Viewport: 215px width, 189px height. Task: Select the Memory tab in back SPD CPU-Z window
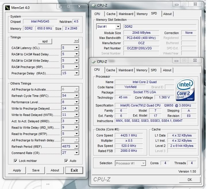[x=142, y=14]
